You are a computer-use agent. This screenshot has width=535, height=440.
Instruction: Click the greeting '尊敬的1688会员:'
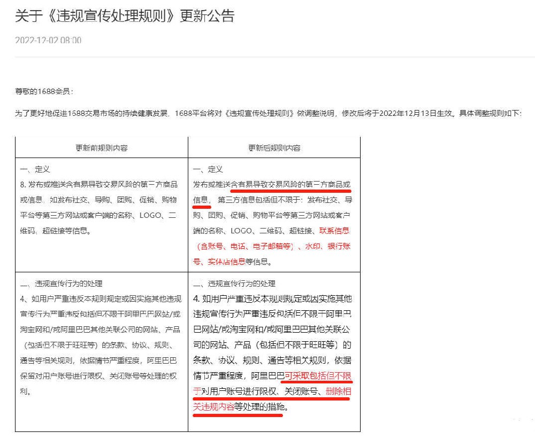(44, 91)
